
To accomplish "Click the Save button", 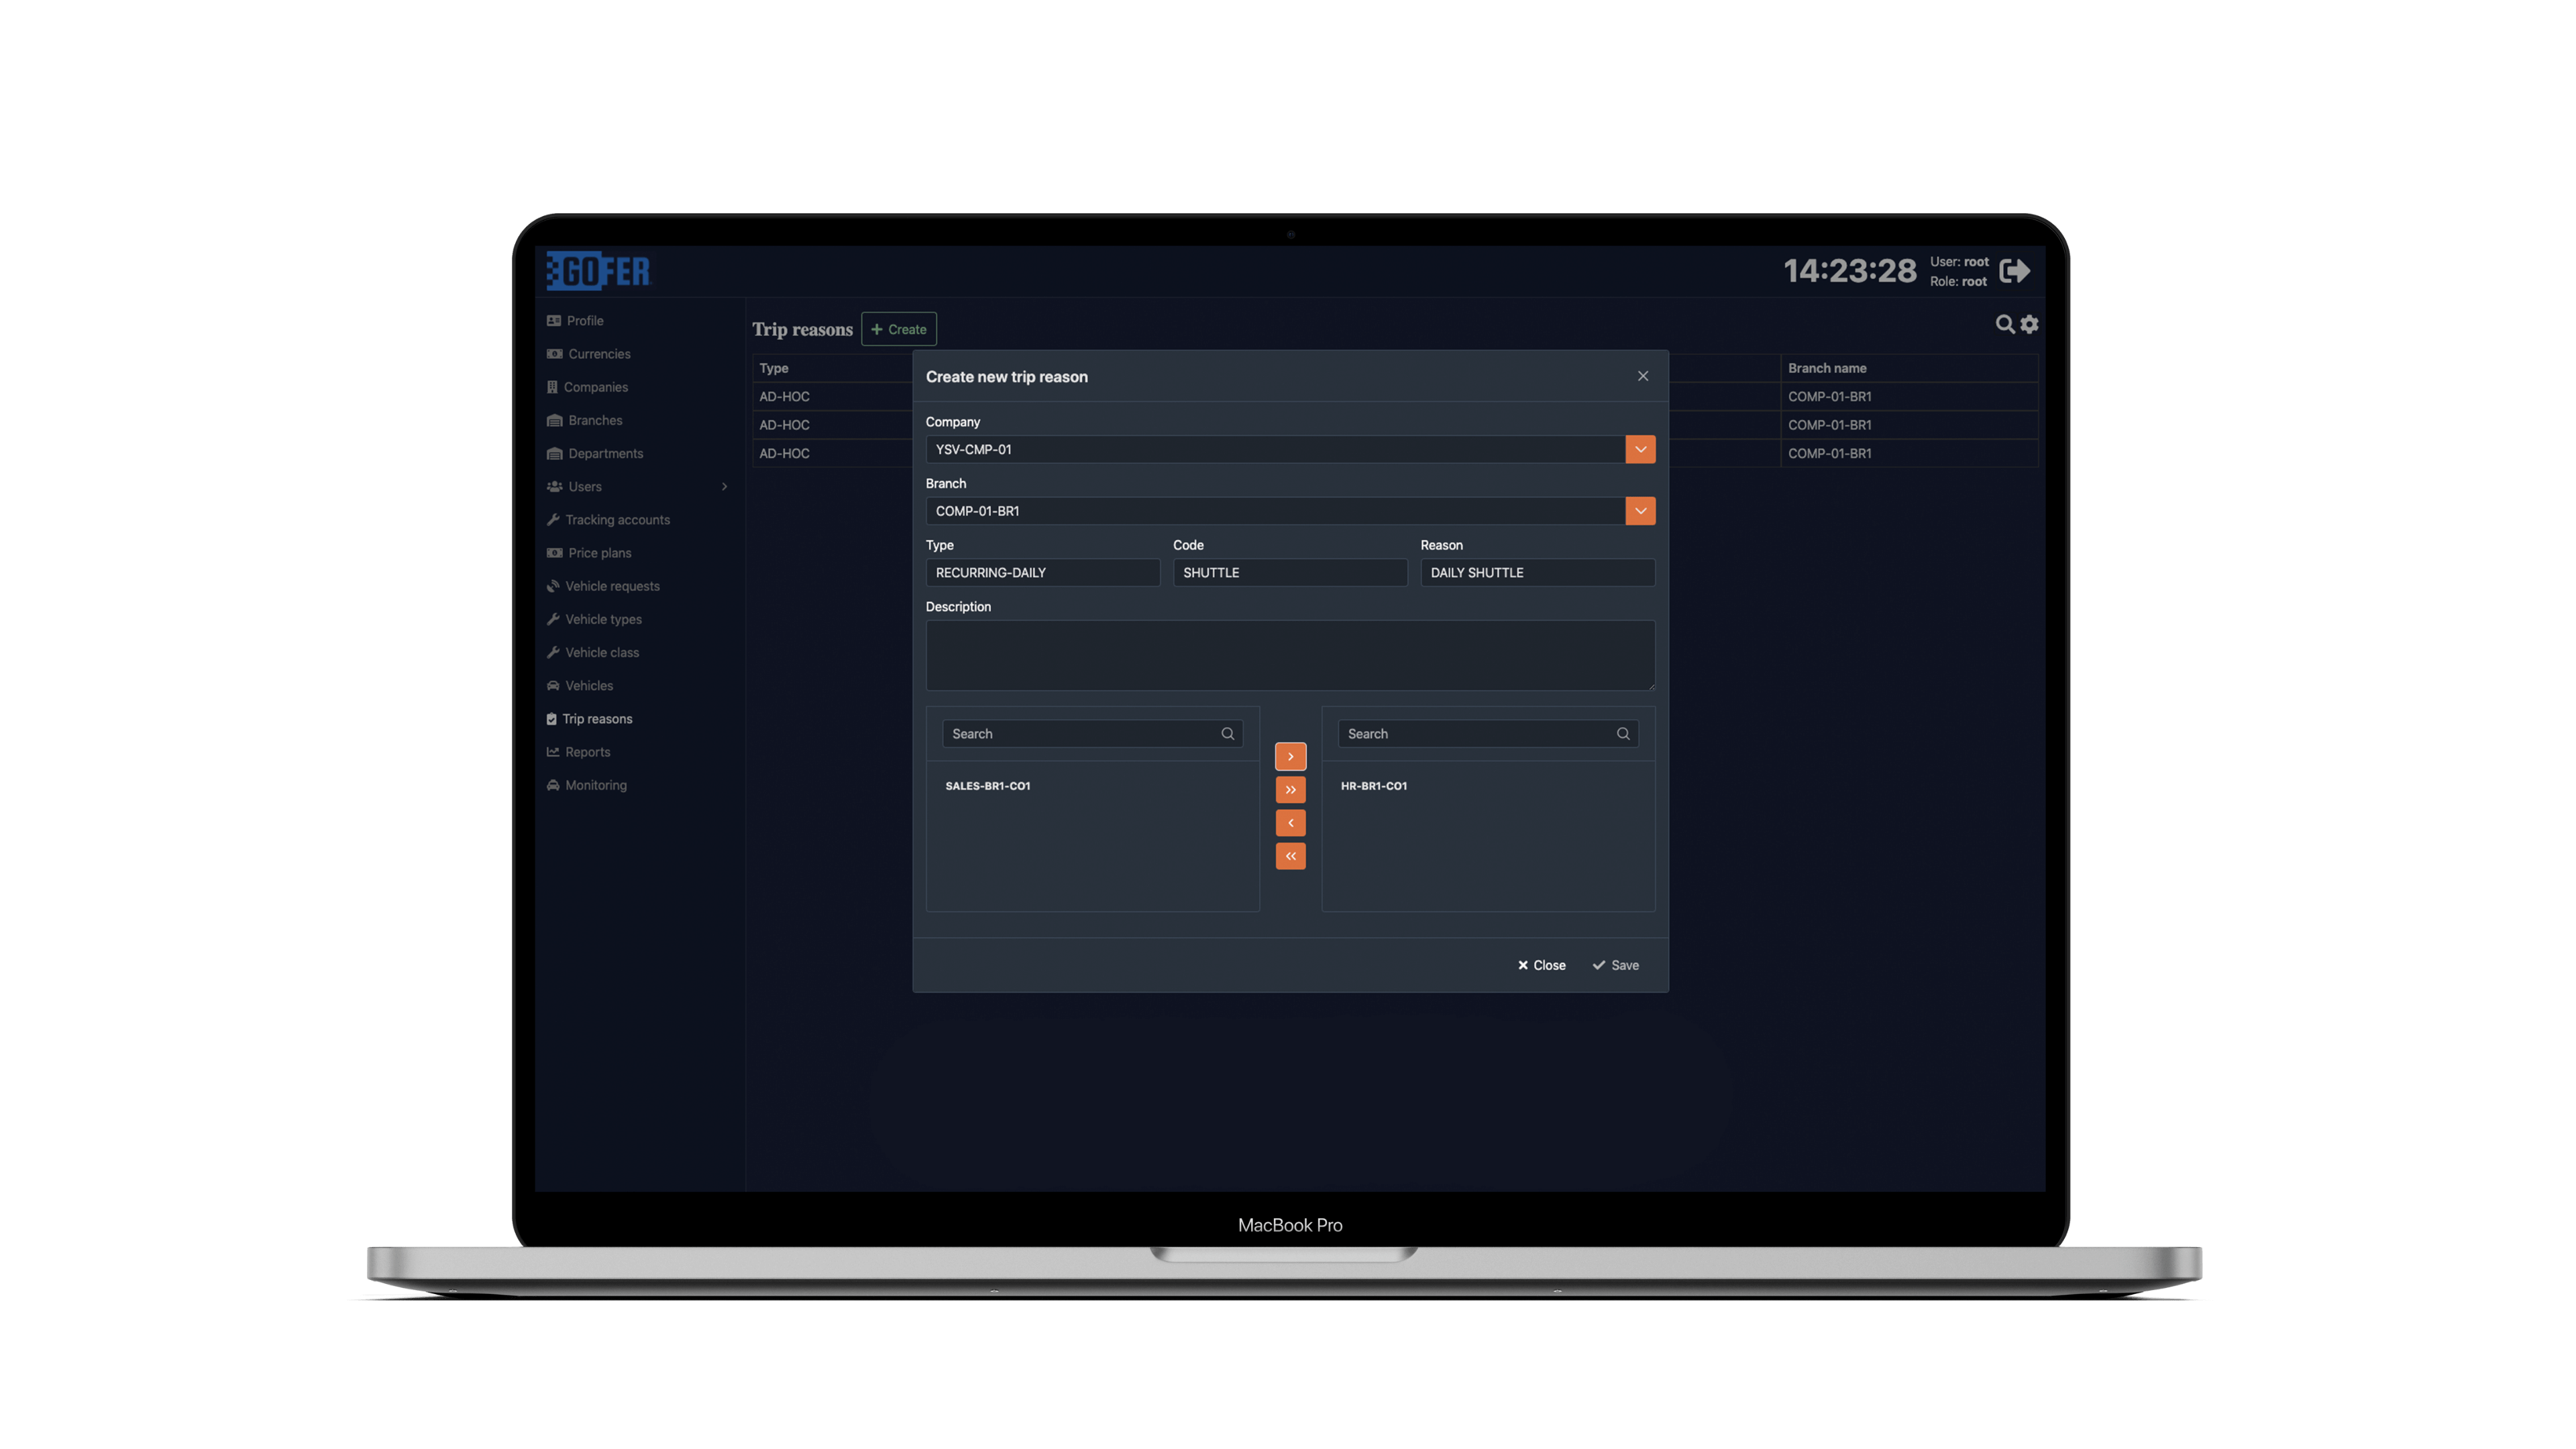I will point(1615,965).
